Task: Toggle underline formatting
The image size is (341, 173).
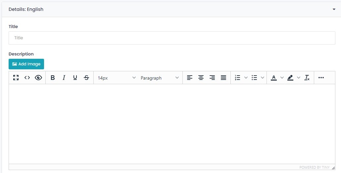Action: [75, 78]
